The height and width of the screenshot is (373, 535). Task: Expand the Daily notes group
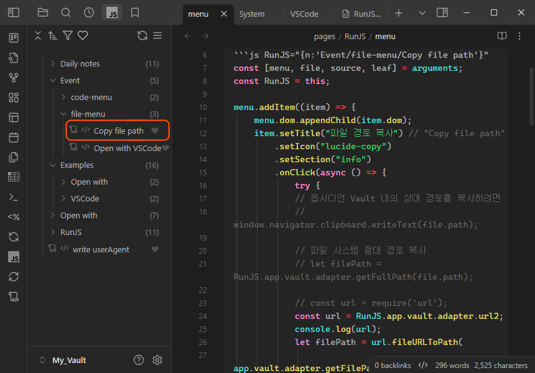53,63
